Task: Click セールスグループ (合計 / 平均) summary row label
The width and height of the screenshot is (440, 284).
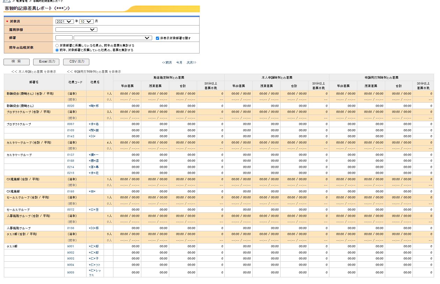Action: 29,197
